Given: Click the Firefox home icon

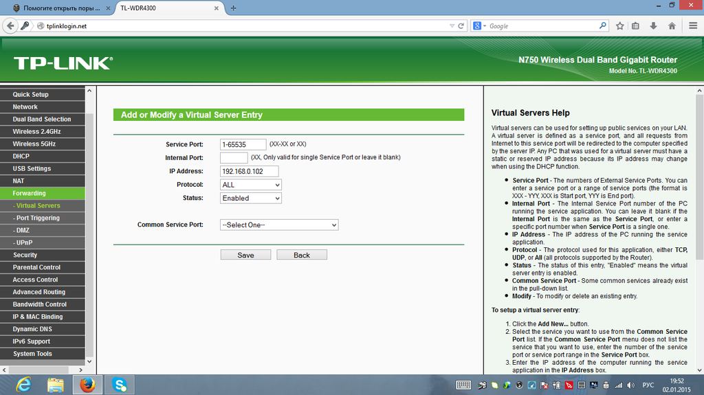Looking at the screenshot, I should tap(672, 26).
